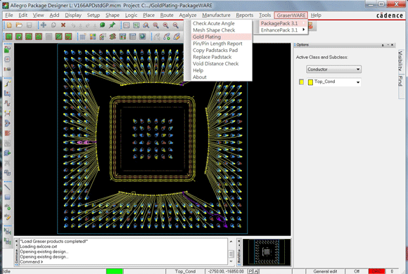The height and width of the screenshot is (274, 408).
Task: Click the Grid toggle toolbar icon
Action: click(83, 37)
